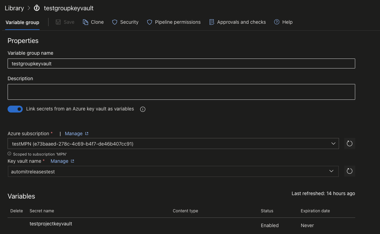Image resolution: width=380 pixels, height=234 pixels.
Task: Expand the Azure subscription dropdown
Action: click(333, 143)
